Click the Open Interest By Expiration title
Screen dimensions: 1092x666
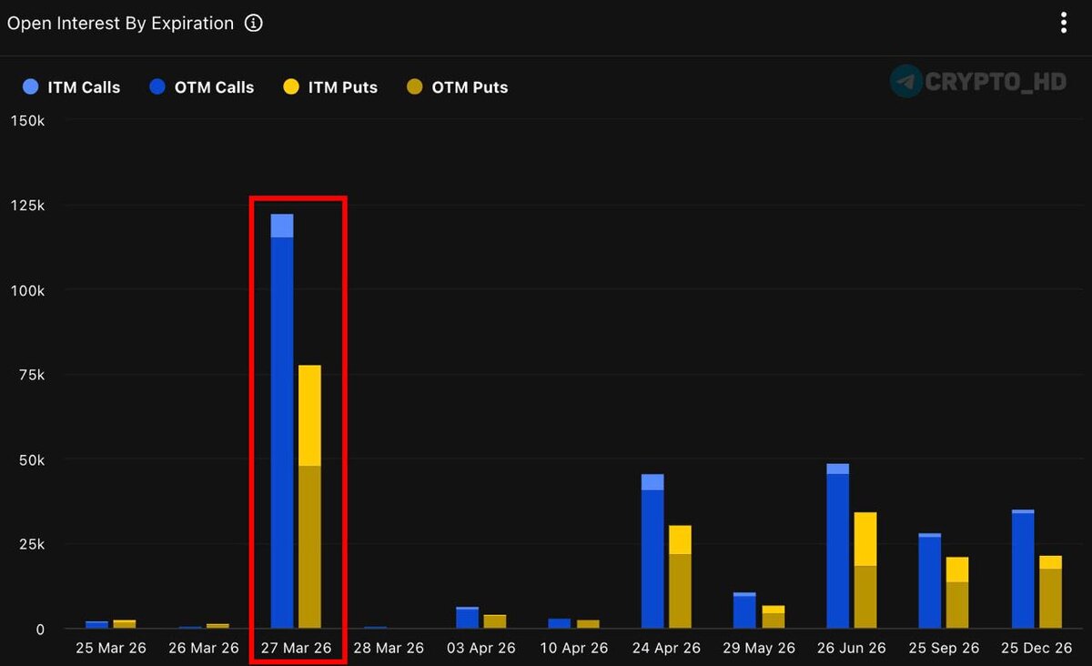tap(120, 24)
